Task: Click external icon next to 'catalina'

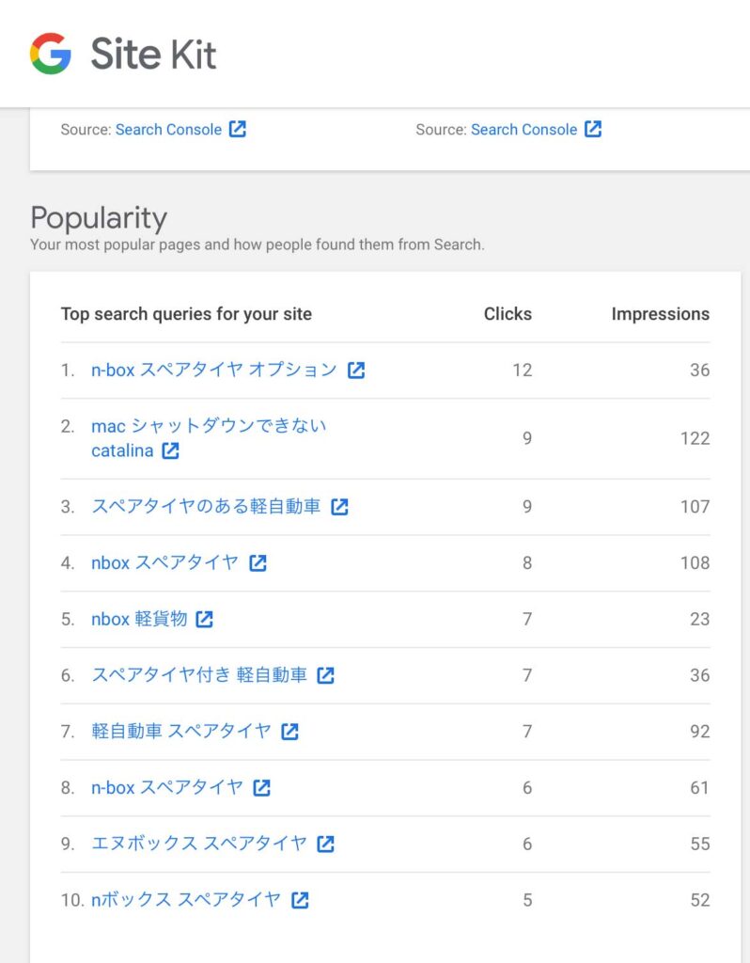Action: pyautogui.click(x=171, y=450)
